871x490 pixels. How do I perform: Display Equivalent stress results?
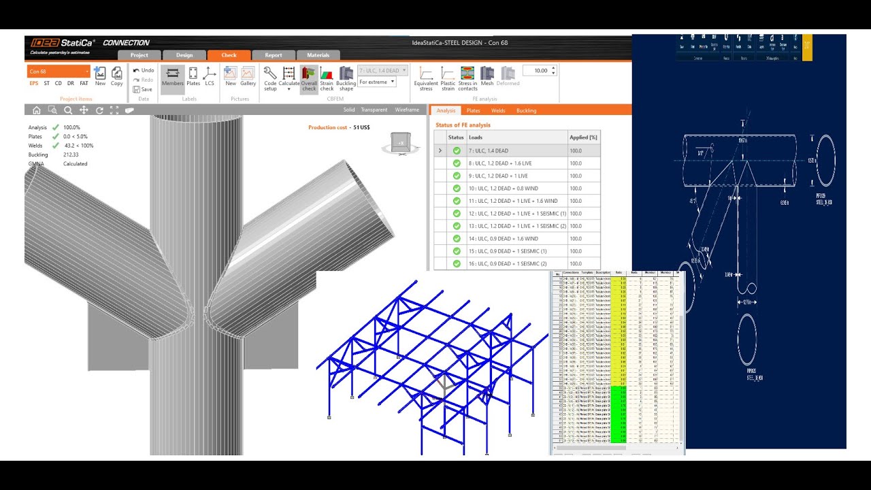tap(426, 78)
